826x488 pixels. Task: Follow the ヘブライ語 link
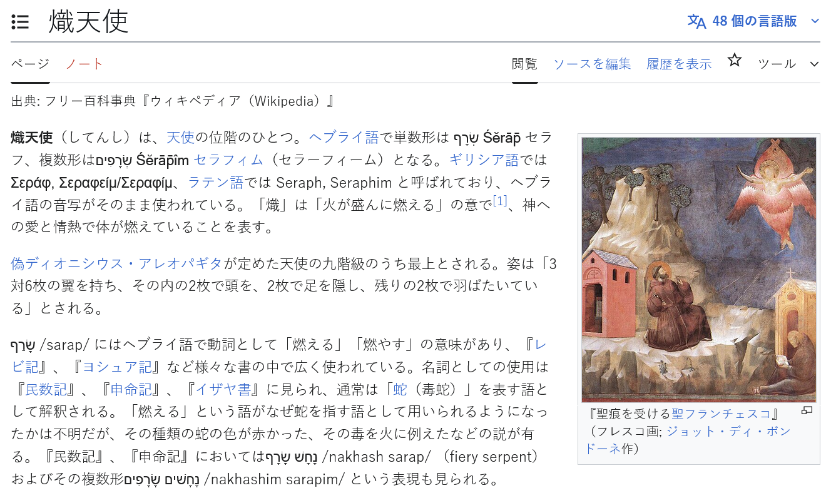344,137
